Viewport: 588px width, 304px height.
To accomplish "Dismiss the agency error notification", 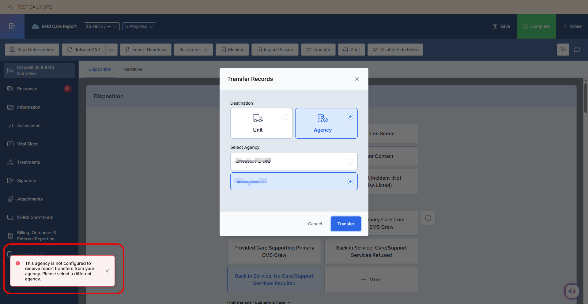I will pos(107,271).
